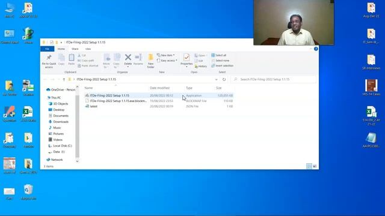
Task: Switch to details view layout icon
Action: point(309,166)
